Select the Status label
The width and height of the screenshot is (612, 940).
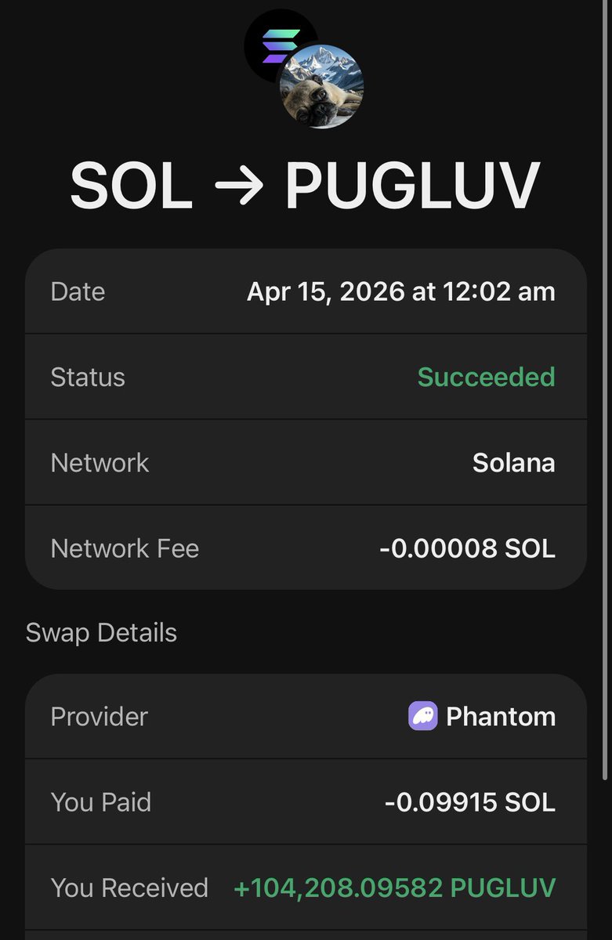(88, 377)
